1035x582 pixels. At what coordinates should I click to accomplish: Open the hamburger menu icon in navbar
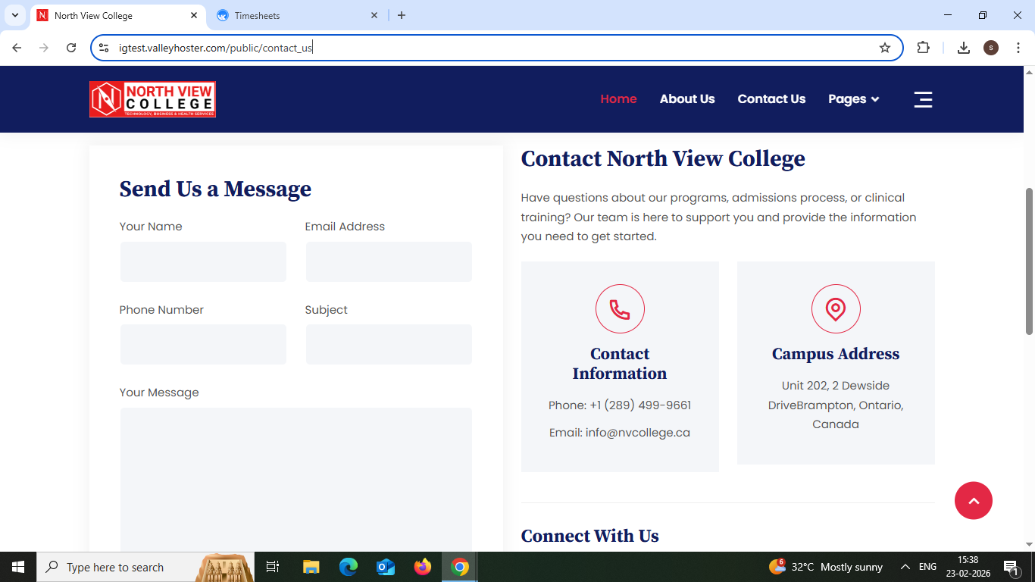tap(923, 99)
